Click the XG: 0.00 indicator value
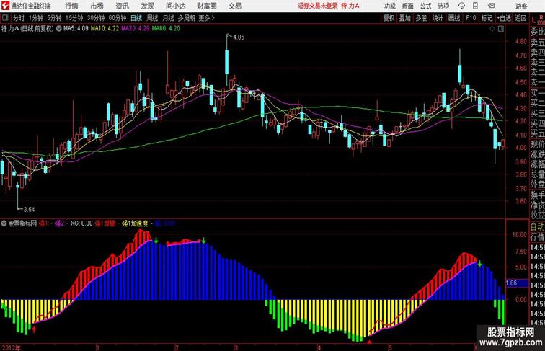Viewport: 545px width, 351px height. point(81,223)
